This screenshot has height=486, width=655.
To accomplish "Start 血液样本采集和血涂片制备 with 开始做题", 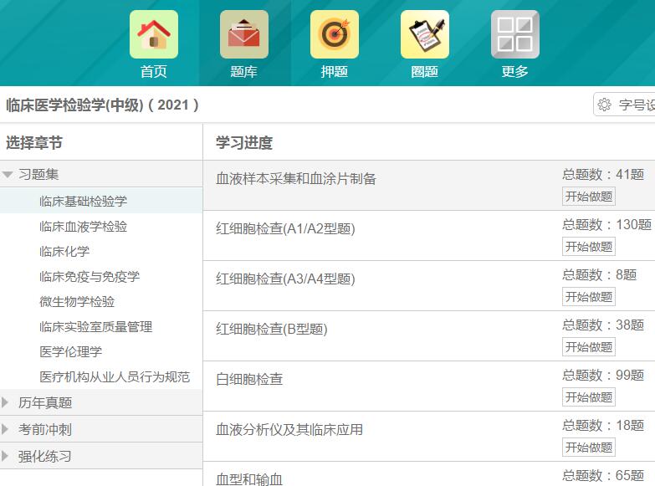I will tap(589, 197).
